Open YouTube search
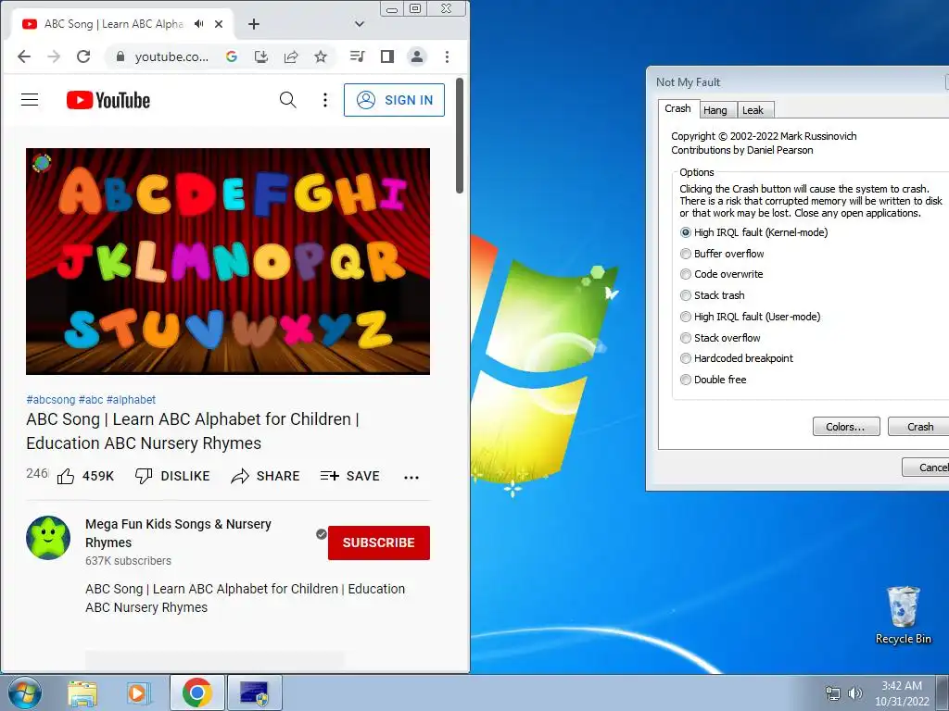949x711 pixels. click(288, 100)
